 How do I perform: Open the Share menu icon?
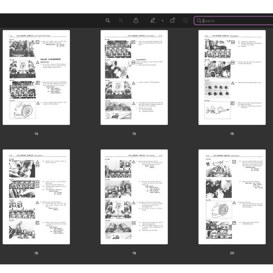(136, 20)
